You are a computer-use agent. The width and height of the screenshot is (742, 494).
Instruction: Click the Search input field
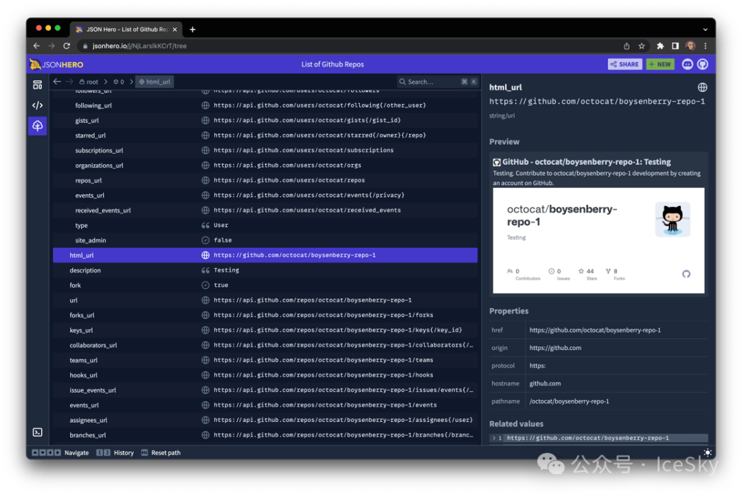coord(429,82)
